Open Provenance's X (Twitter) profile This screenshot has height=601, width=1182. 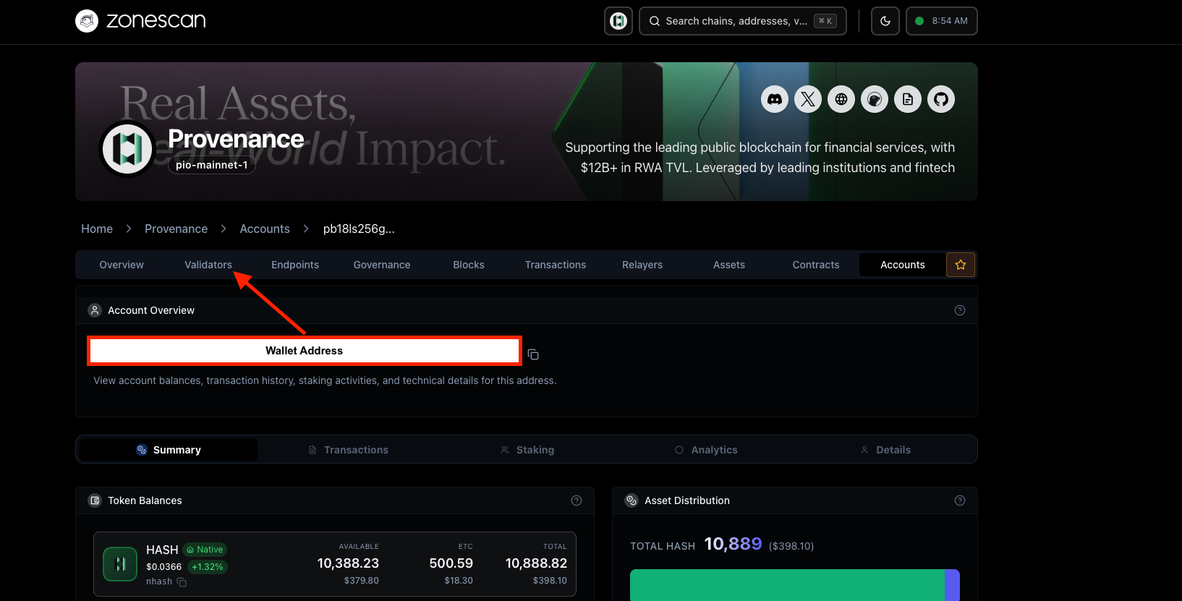click(x=808, y=99)
